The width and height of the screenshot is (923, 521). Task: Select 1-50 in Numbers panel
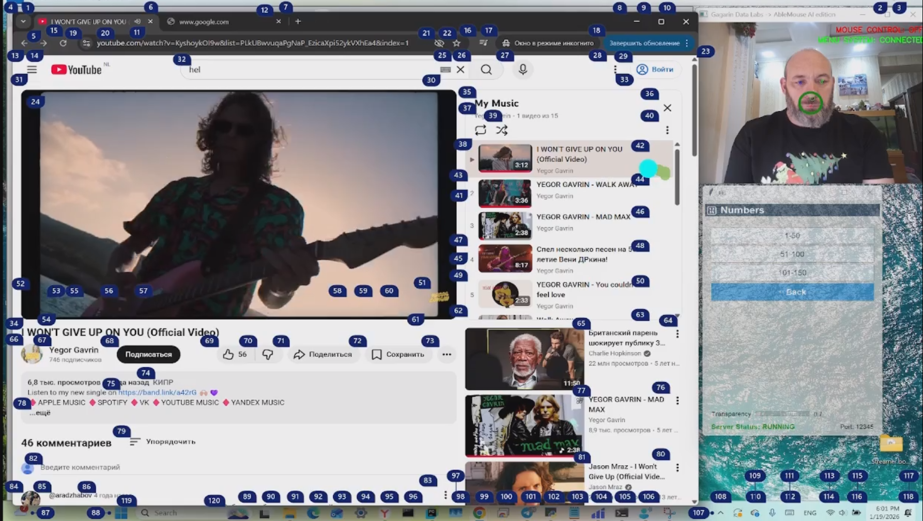(x=792, y=235)
